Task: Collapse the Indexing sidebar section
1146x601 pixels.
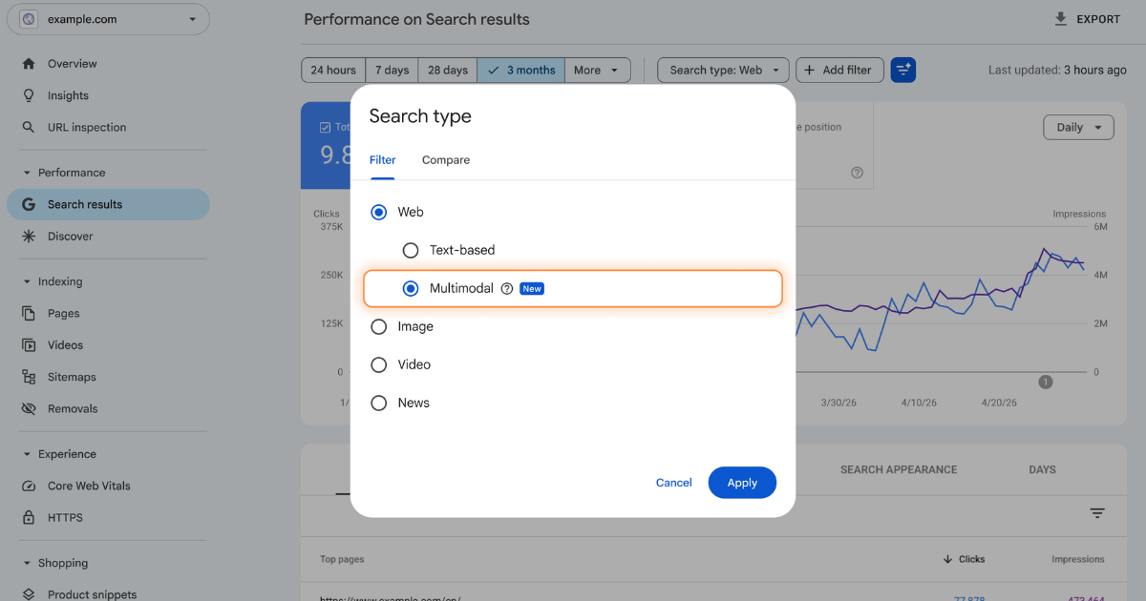Action: coord(27,281)
